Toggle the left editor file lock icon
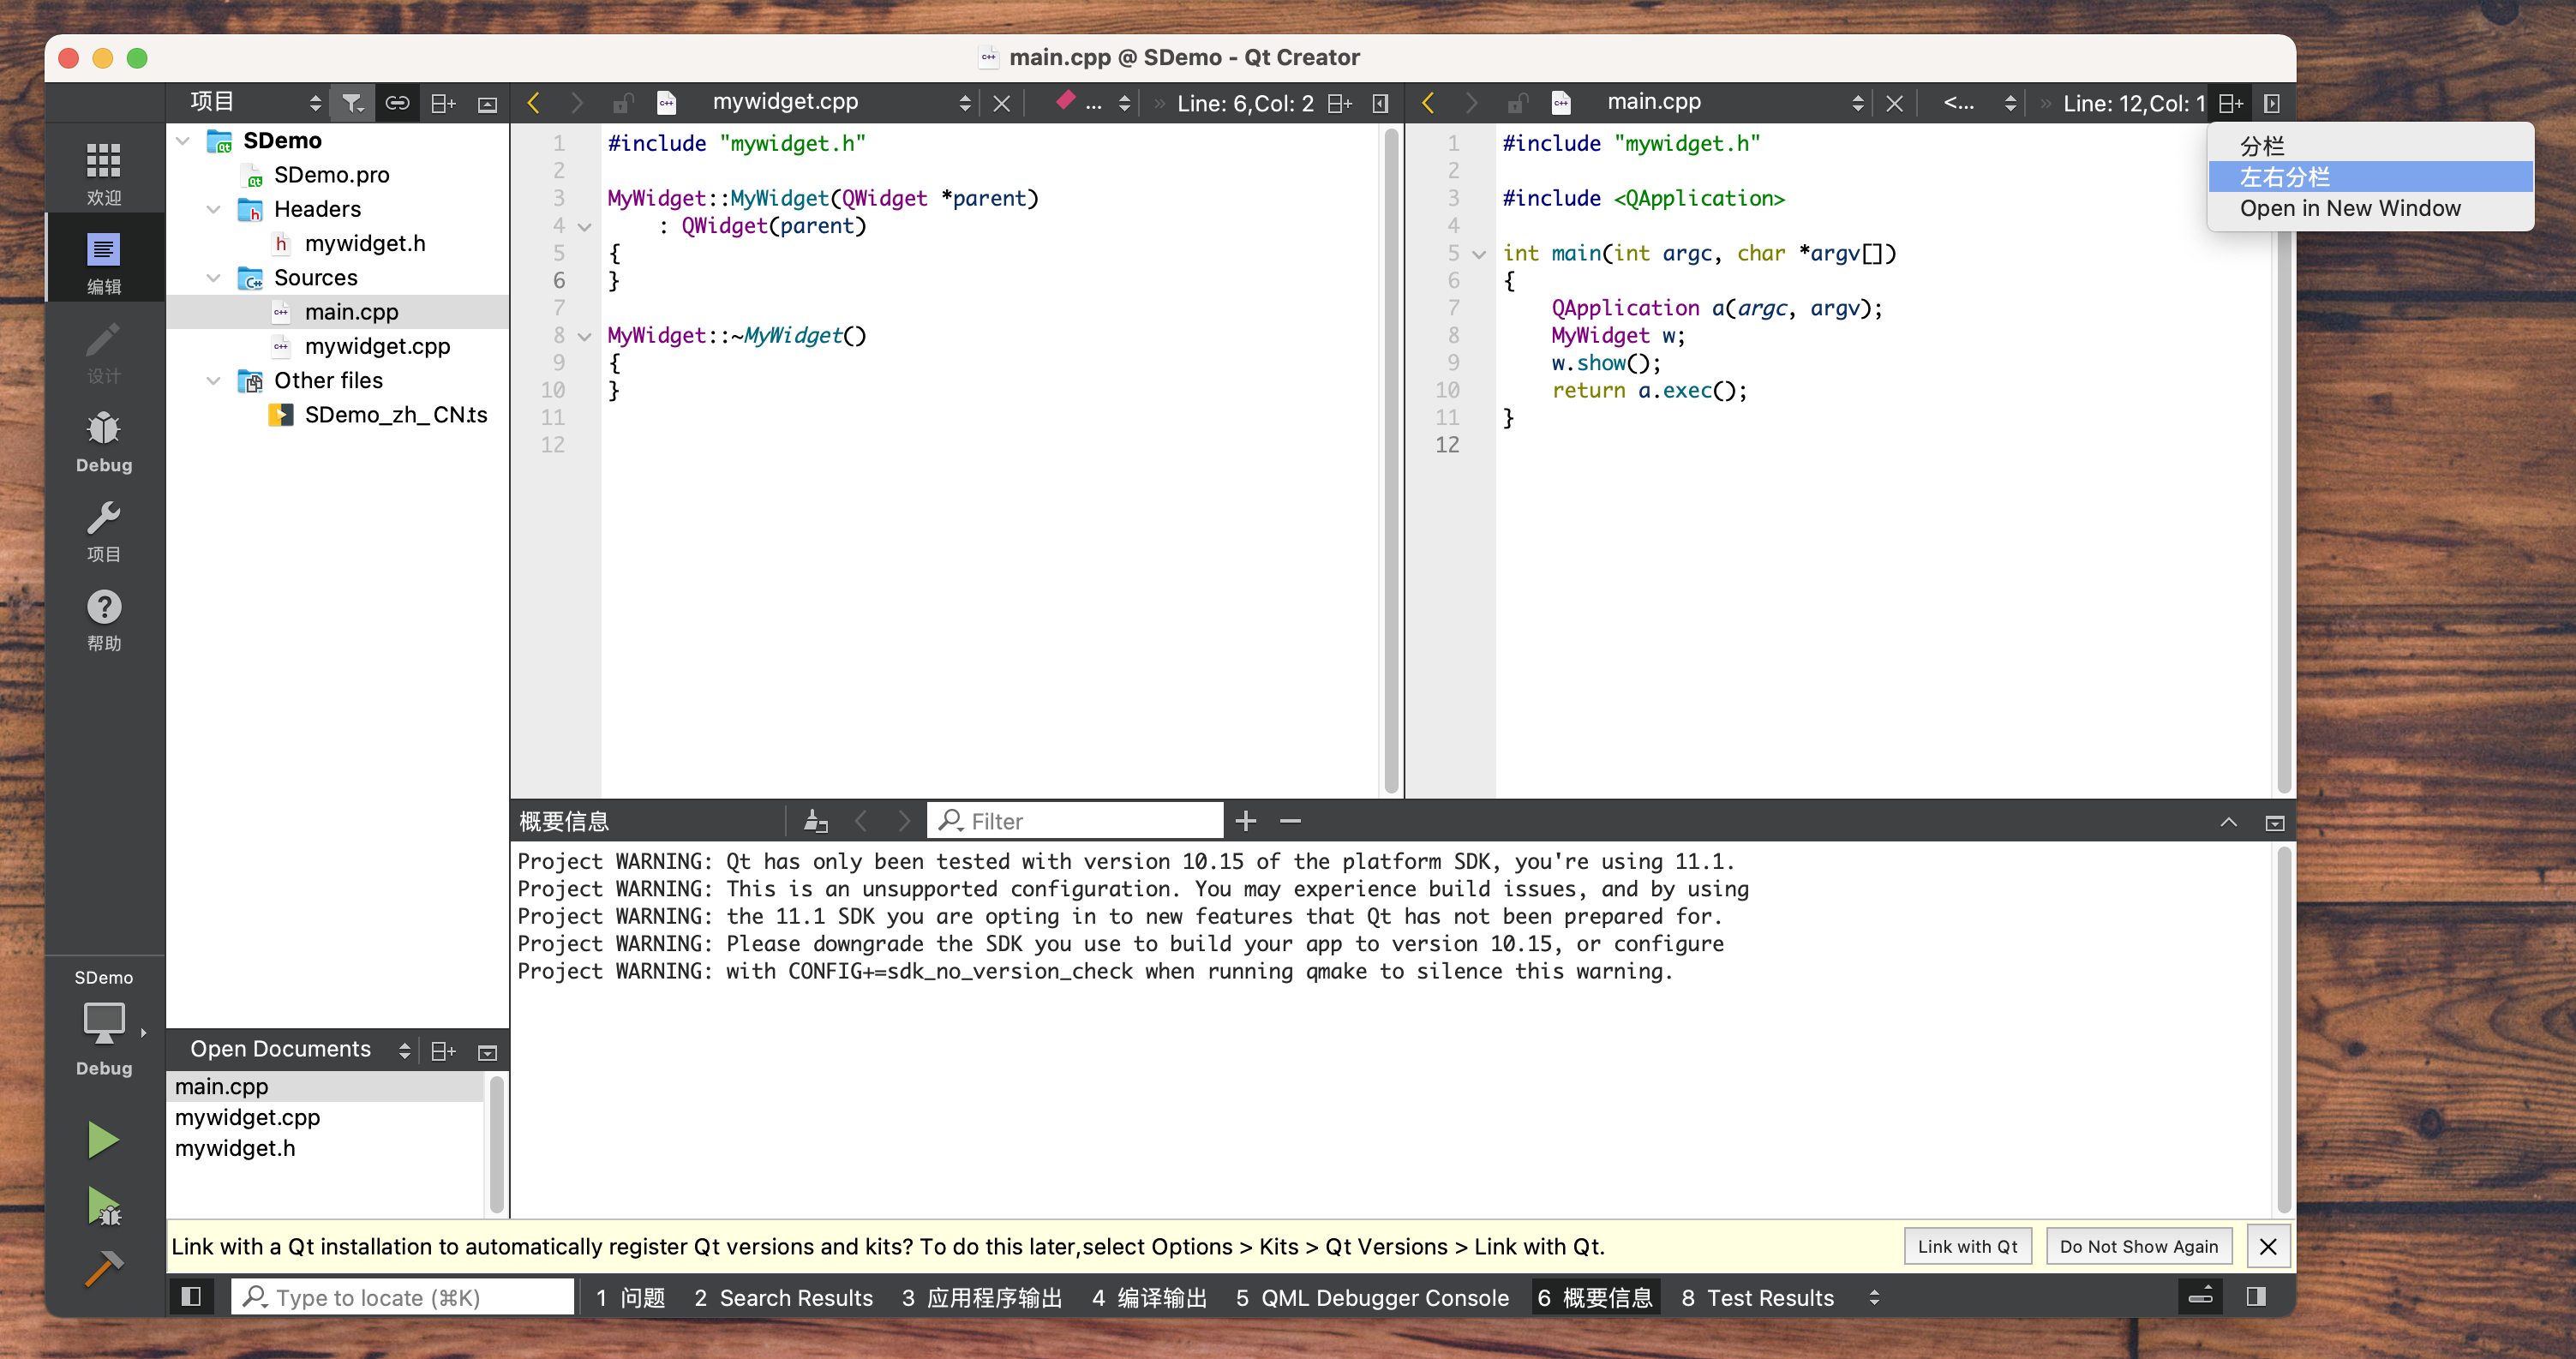 [622, 103]
